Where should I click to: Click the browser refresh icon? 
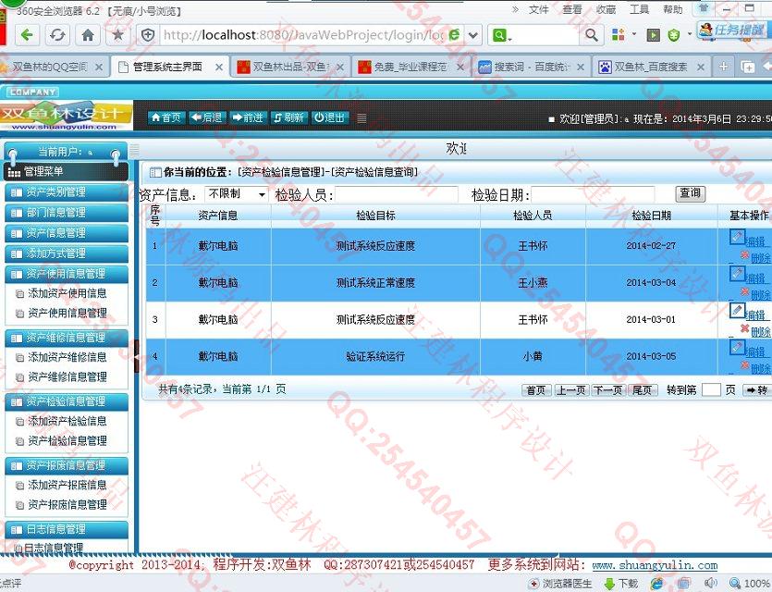[57, 35]
